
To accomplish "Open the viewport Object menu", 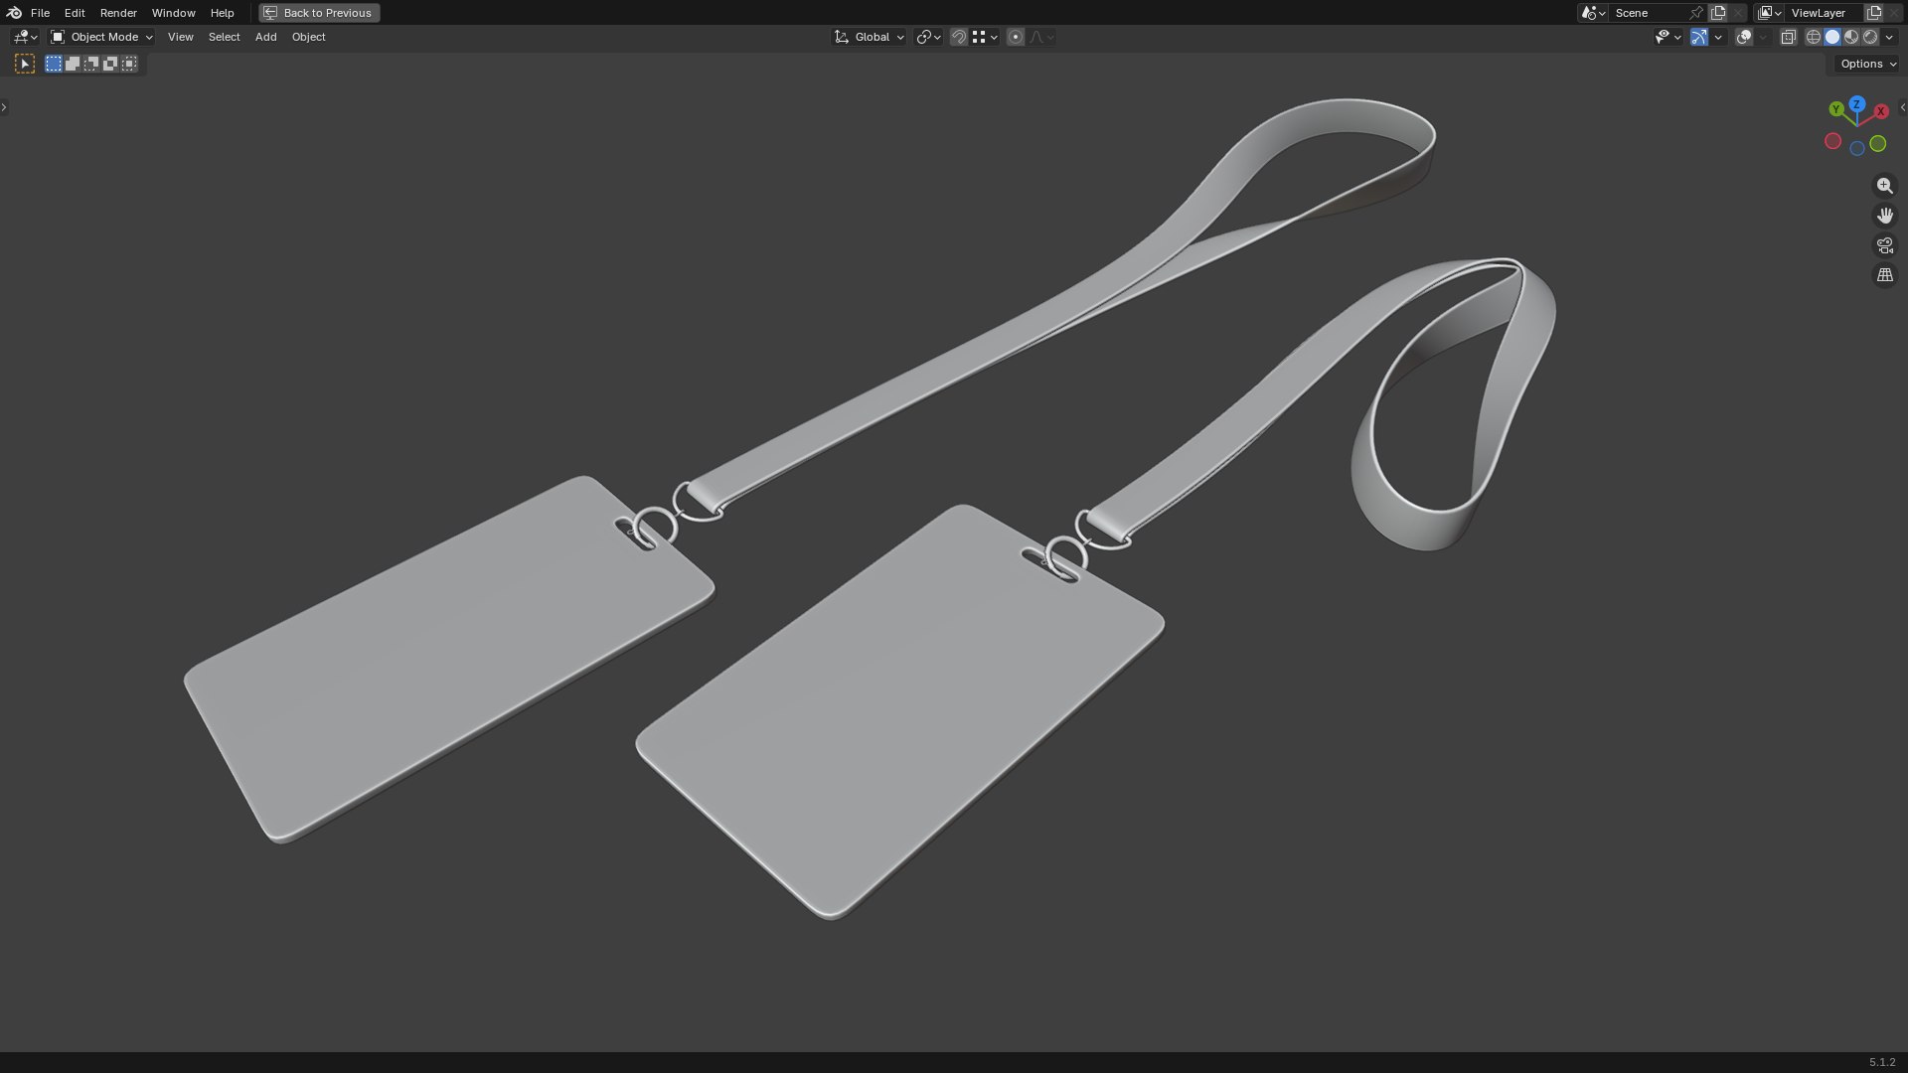I will [x=308, y=37].
